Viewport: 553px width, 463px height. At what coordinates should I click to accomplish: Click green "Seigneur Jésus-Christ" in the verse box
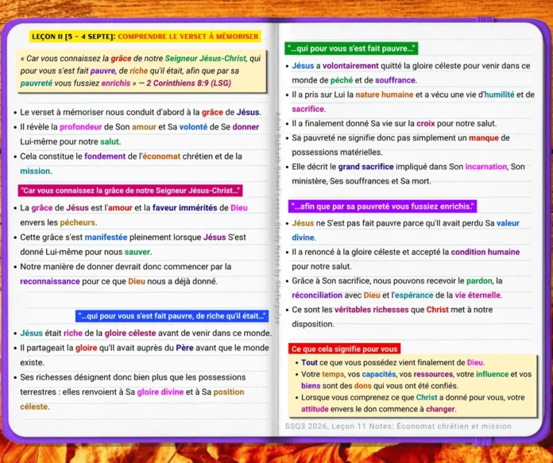(205, 58)
